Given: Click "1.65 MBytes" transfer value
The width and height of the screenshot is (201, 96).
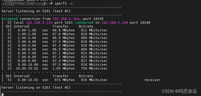Looking at the screenshot, I should [64, 68].
